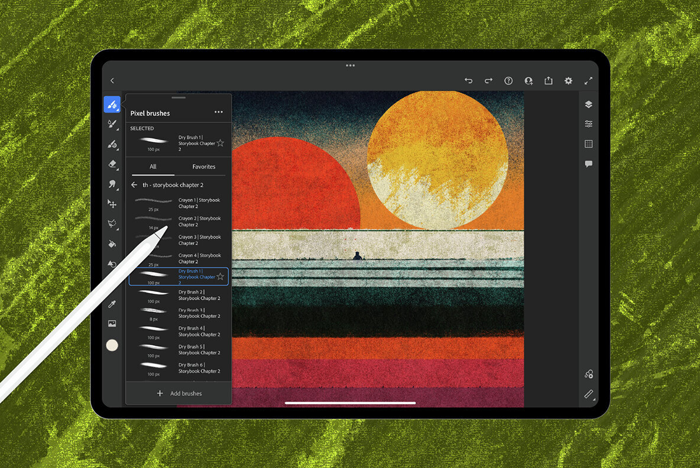Expand options on the Fill tool
The image size is (700, 468).
117,248
